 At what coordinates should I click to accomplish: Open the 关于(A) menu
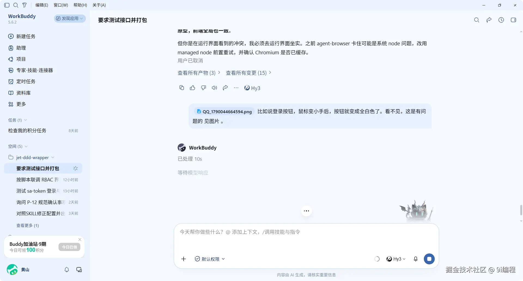tap(99, 5)
